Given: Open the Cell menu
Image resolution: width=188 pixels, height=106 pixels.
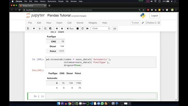Looking at the screenshot, I should 69,23.
